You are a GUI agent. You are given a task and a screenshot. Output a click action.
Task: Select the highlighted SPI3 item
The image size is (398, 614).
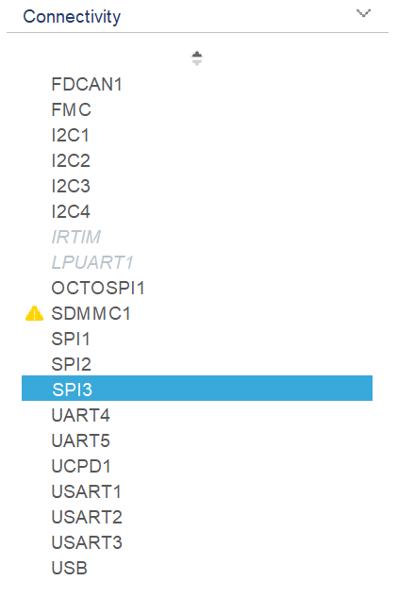point(197,388)
